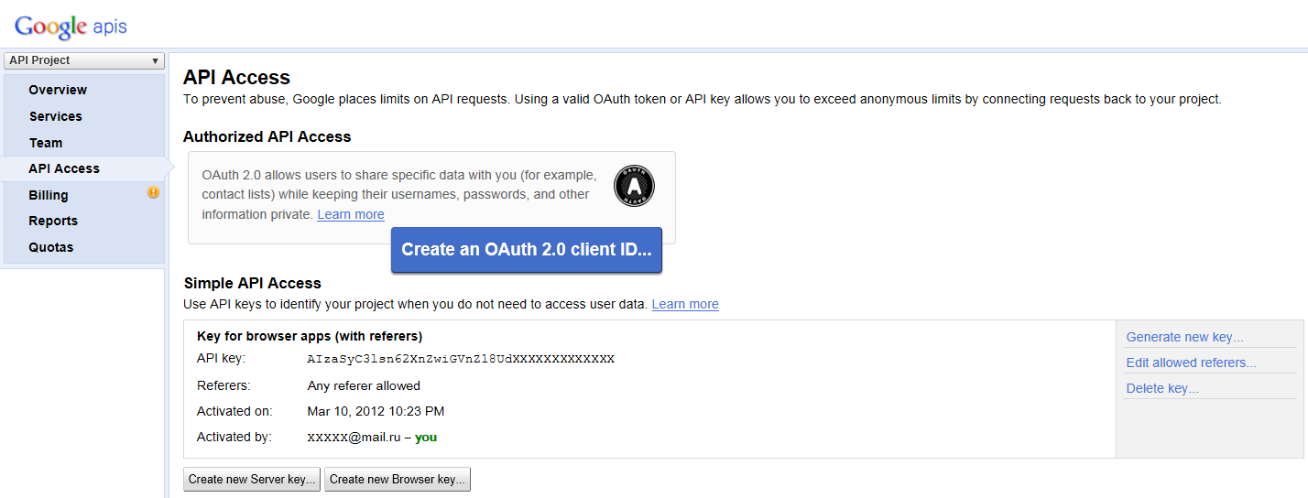Click the OAuth 2.0 badge icon
This screenshot has width=1308, height=498.
tap(634, 186)
